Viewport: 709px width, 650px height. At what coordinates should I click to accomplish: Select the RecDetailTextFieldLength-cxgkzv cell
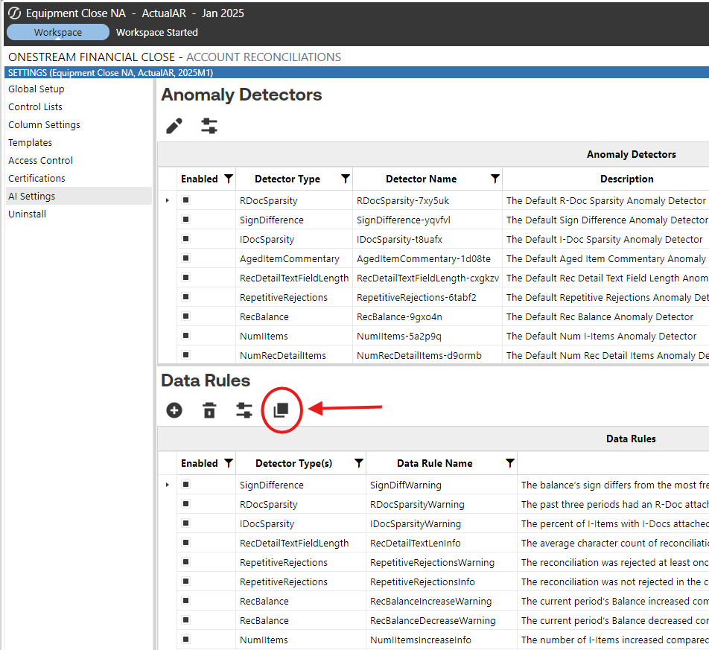(427, 278)
